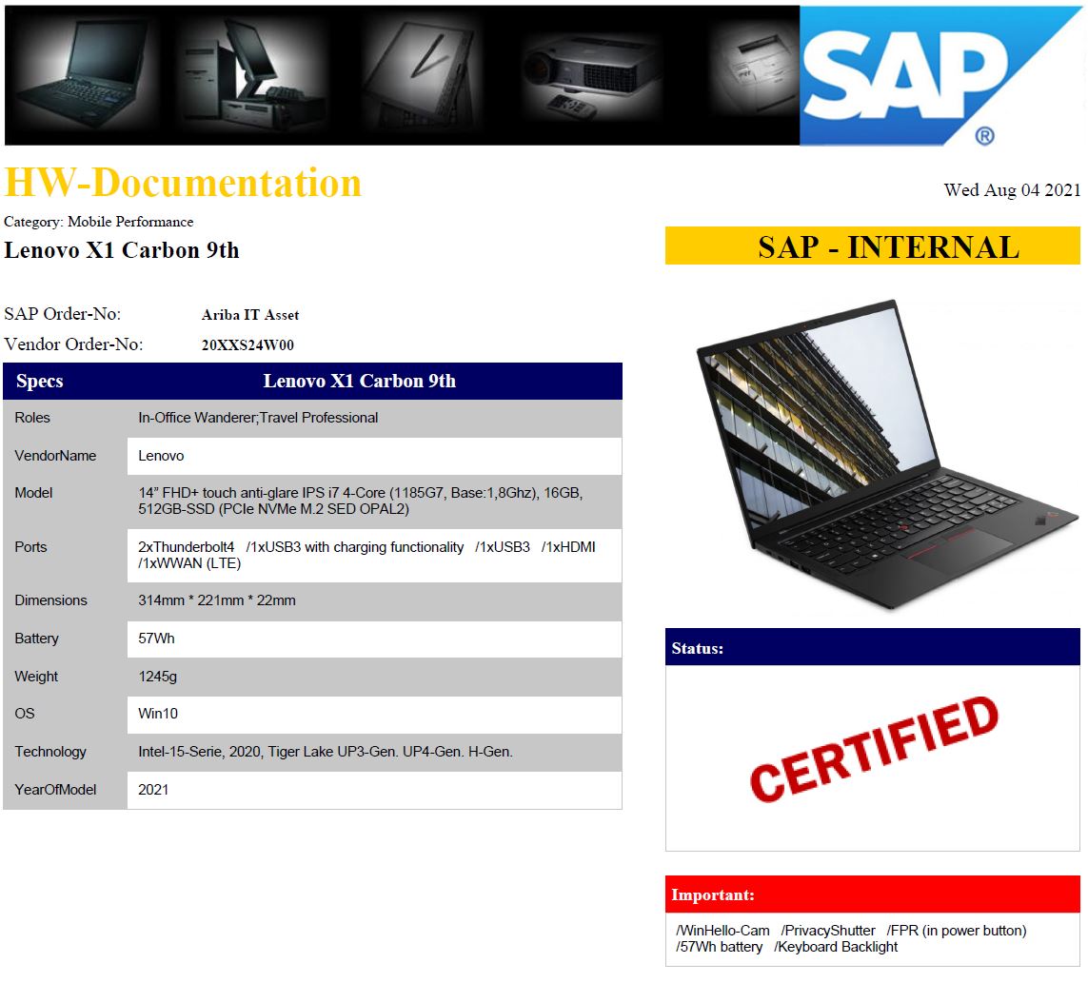1088x983 pixels.
Task: Click the Battery row label
Action: pyautogui.click(x=37, y=639)
